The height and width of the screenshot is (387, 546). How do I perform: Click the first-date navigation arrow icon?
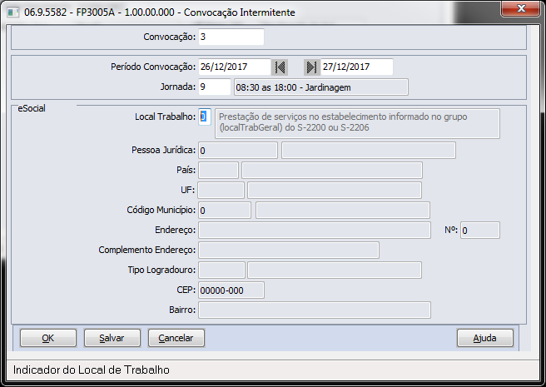point(280,67)
